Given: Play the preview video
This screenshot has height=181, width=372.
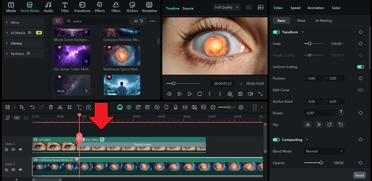Looking at the screenshot, I should point(190,94).
